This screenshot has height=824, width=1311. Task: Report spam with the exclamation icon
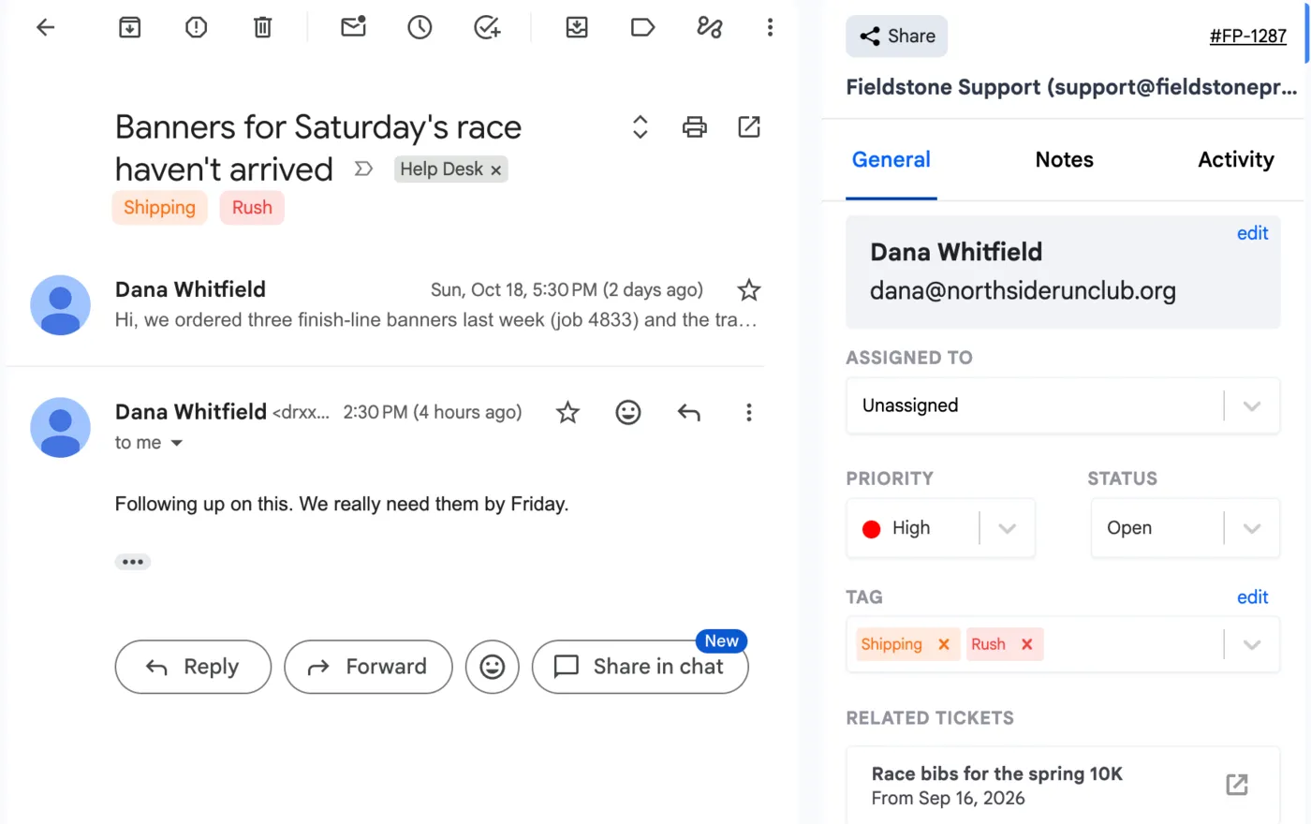196,27
